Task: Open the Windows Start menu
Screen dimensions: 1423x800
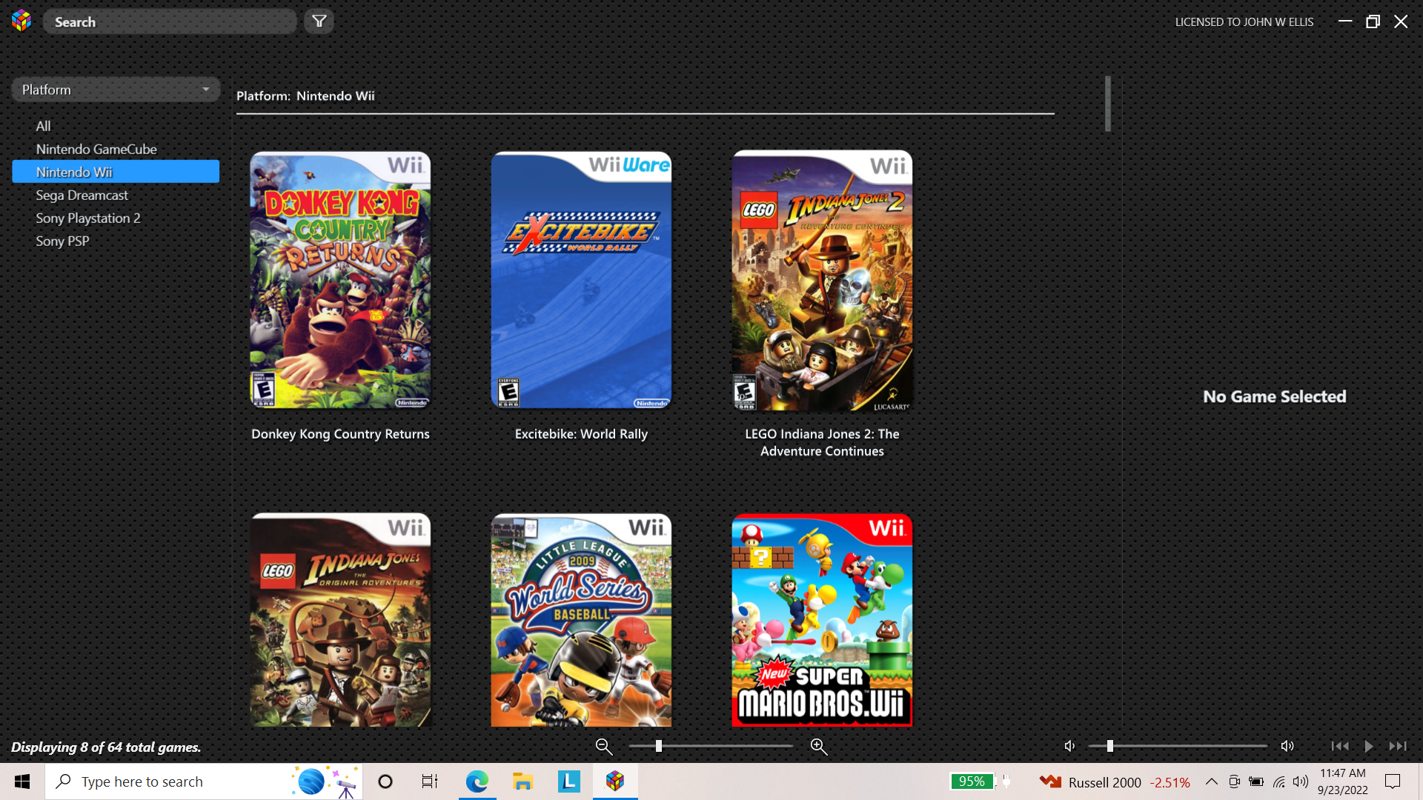Action: pos(22,781)
